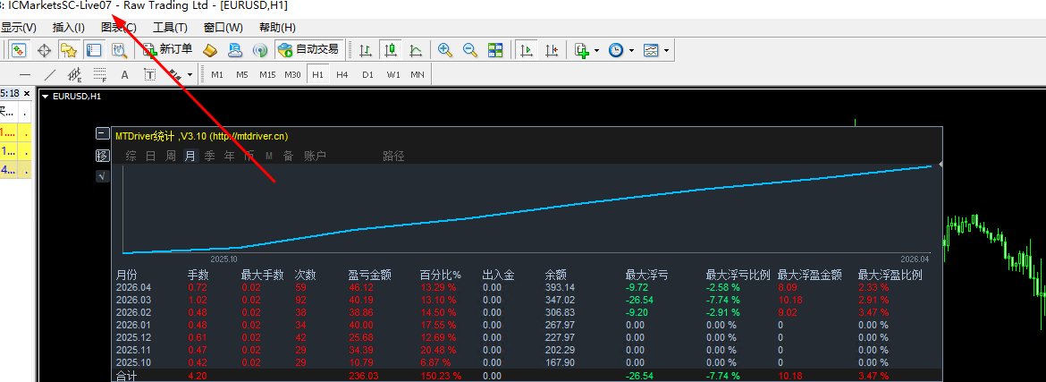Expand the periods clock dropdown arrow
1046x382 pixels.
(631, 51)
